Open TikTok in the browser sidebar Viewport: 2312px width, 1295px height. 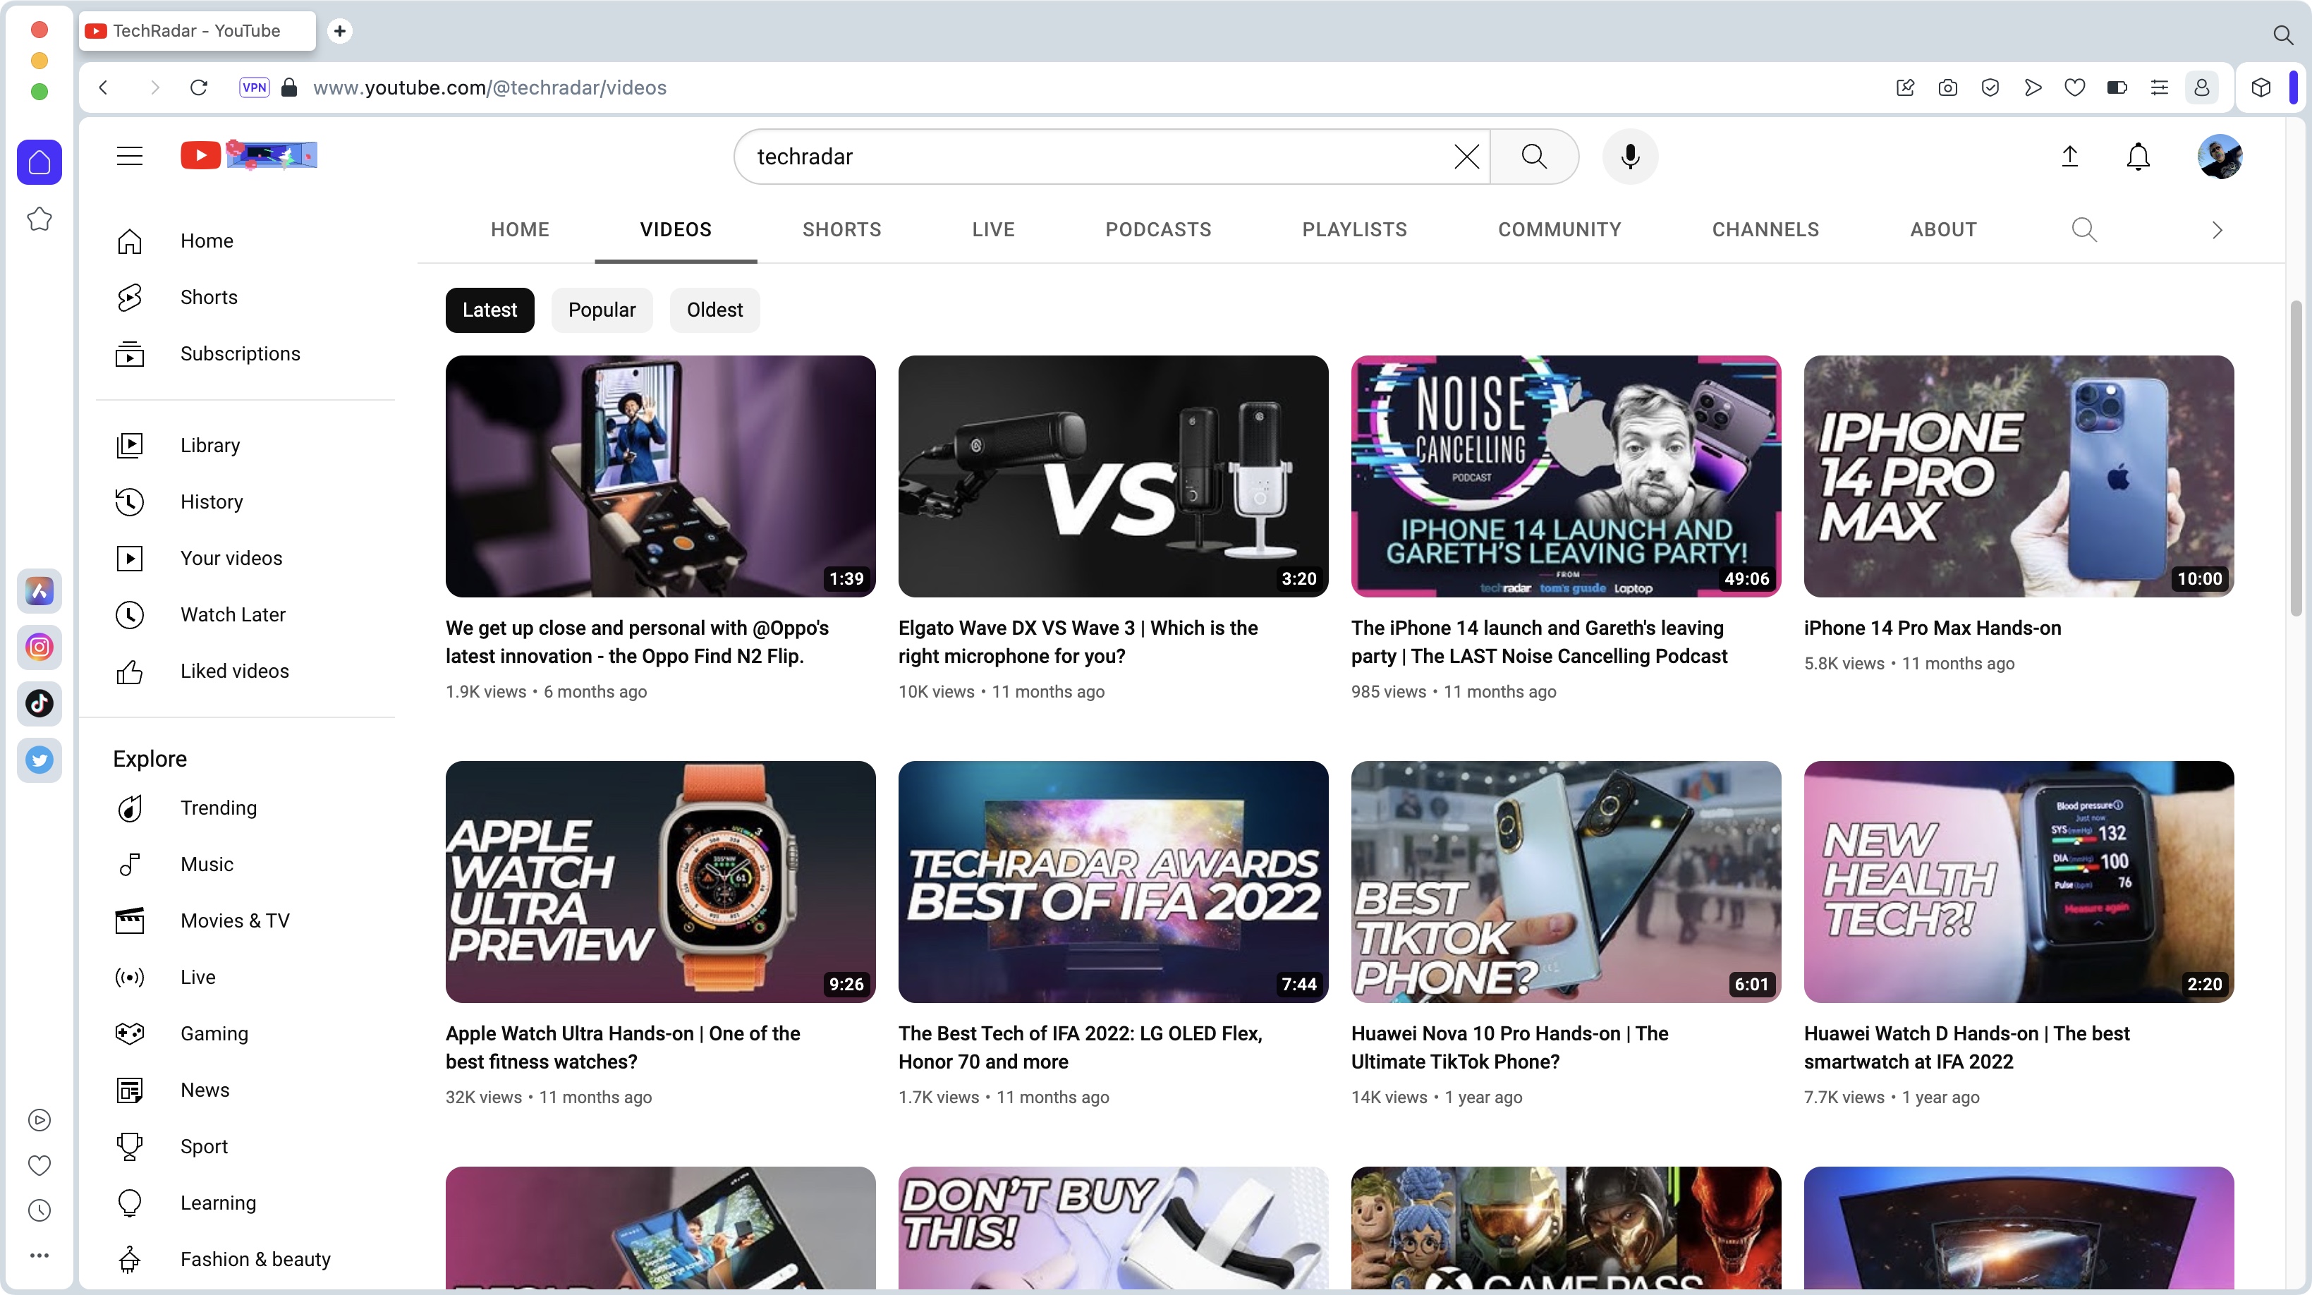pos(39,704)
